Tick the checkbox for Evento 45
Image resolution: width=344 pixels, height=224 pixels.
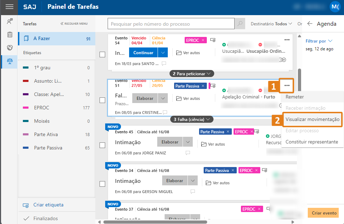pyautogui.click(x=102, y=145)
